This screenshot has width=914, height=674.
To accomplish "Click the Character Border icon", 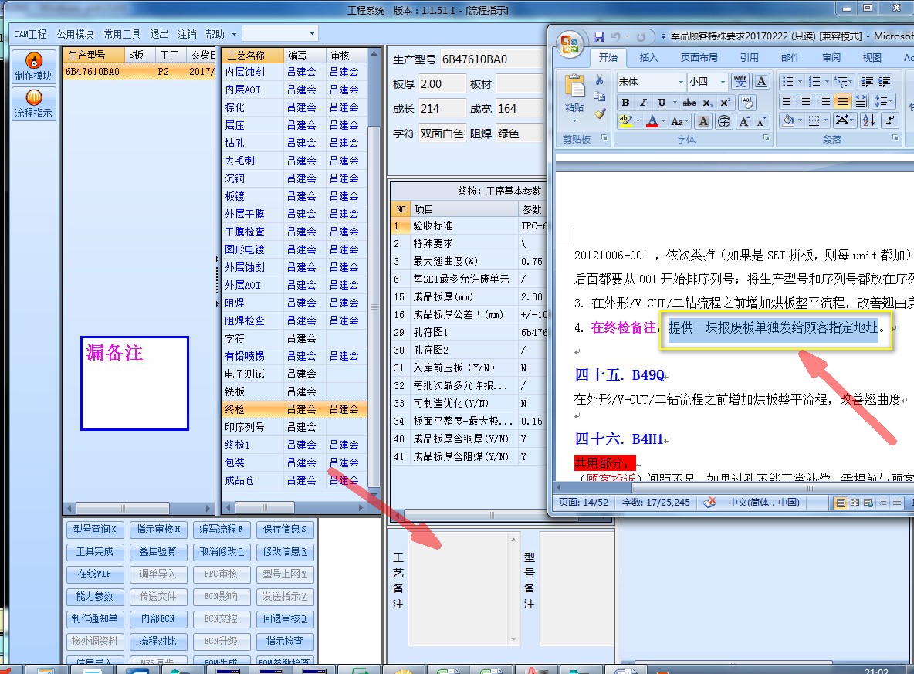I will [x=760, y=81].
